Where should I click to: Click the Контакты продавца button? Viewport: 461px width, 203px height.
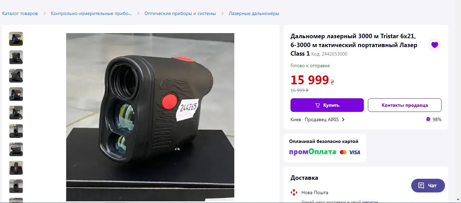pyautogui.click(x=405, y=105)
